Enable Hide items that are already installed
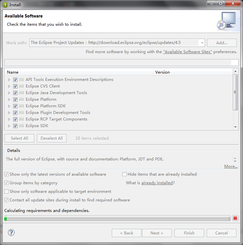 124,174
